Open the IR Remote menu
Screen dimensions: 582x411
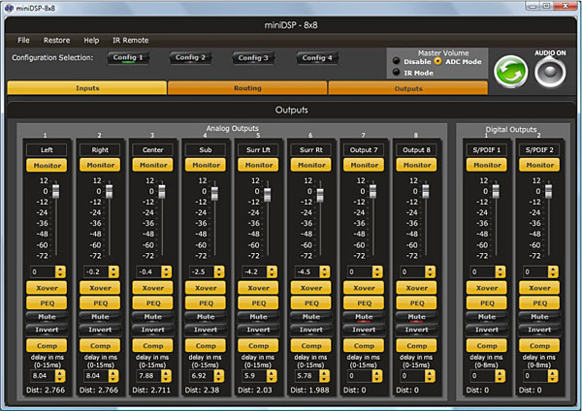coord(130,40)
